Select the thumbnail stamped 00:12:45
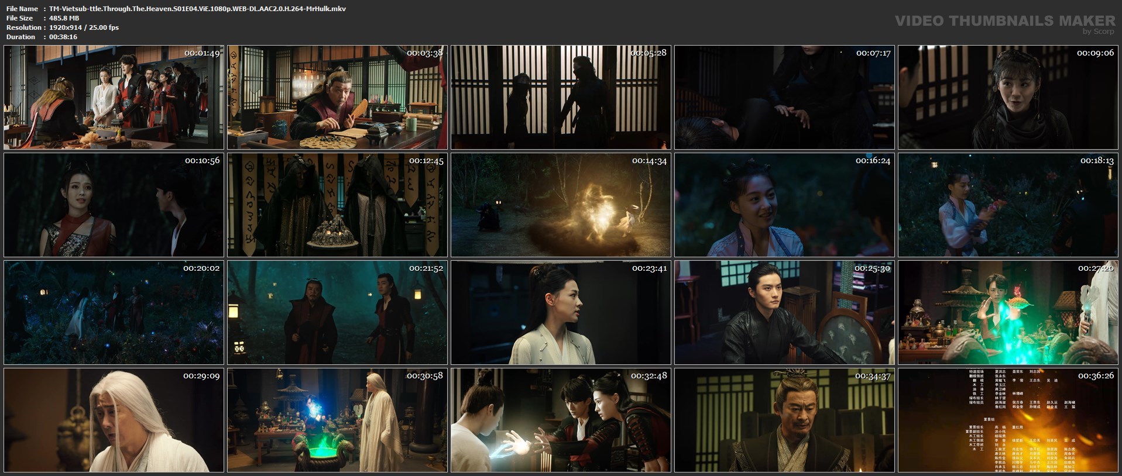Viewport: 1122px width, 476px height. (337, 205)
